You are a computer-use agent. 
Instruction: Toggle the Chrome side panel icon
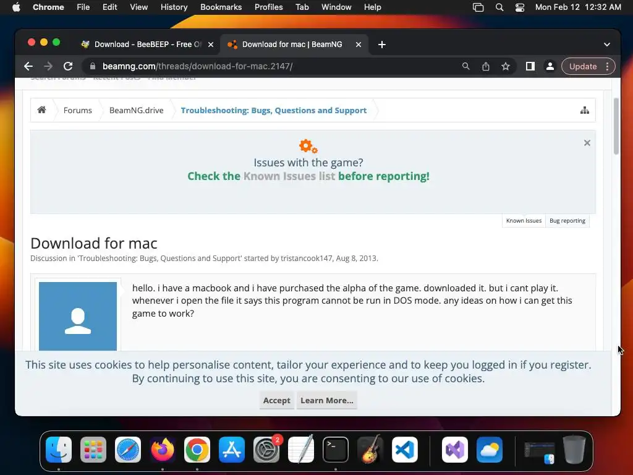click(x=530, y=66)
